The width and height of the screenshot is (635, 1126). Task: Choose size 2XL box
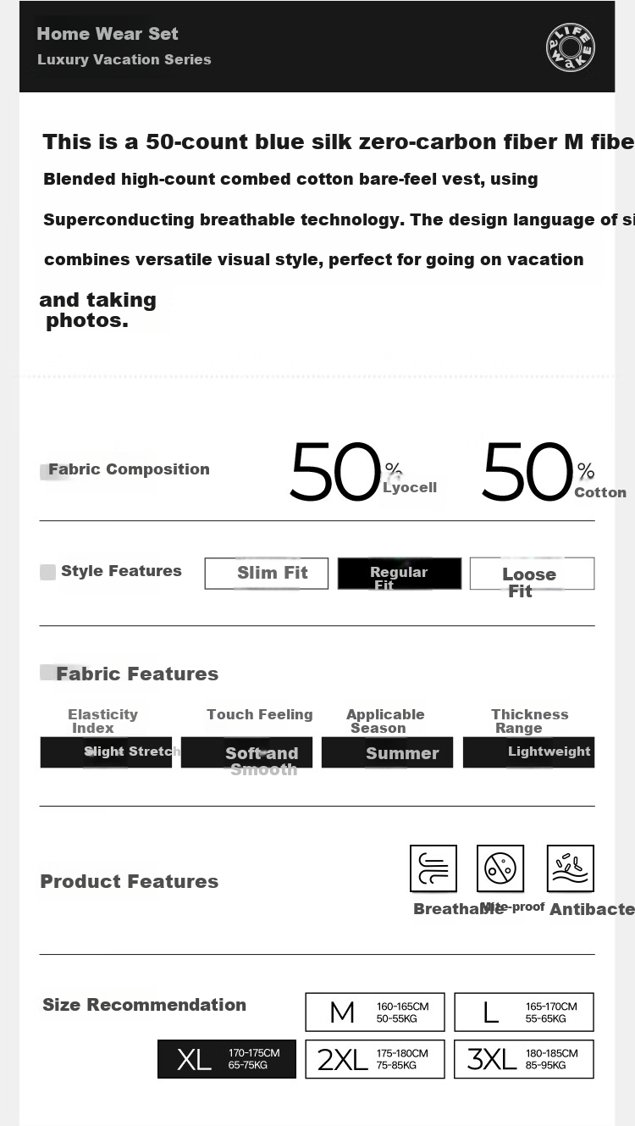click(x=375, y=1059)
